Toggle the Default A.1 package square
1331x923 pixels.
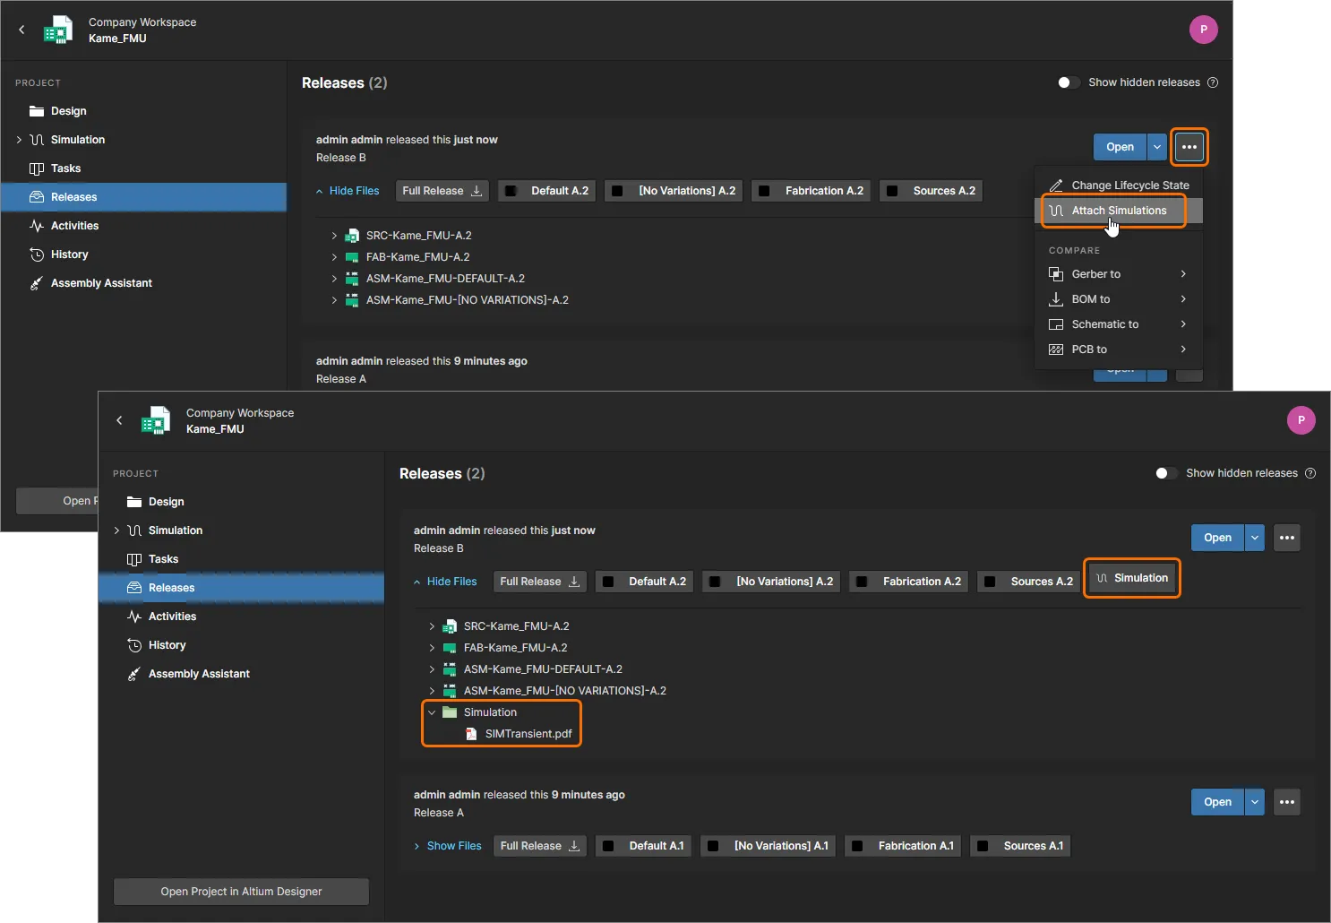609,846
